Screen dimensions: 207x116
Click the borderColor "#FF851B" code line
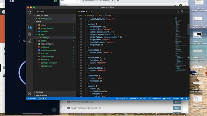pyautogui.click(x=101, y=53)
